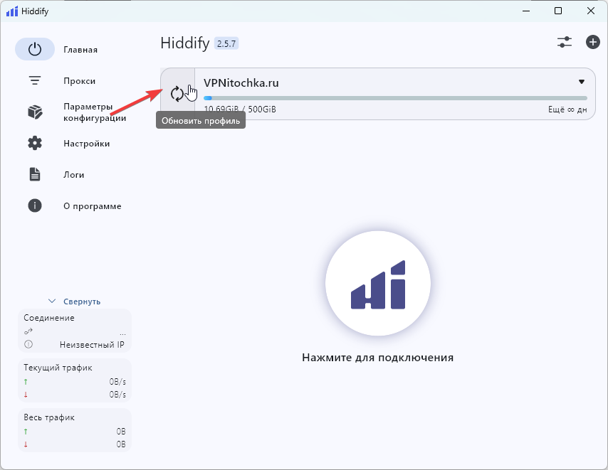Add a new profile with plus icon

click(593, 42)
